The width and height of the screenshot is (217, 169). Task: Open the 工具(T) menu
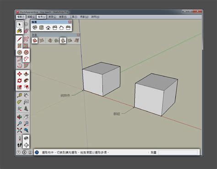tap(73, 17)
